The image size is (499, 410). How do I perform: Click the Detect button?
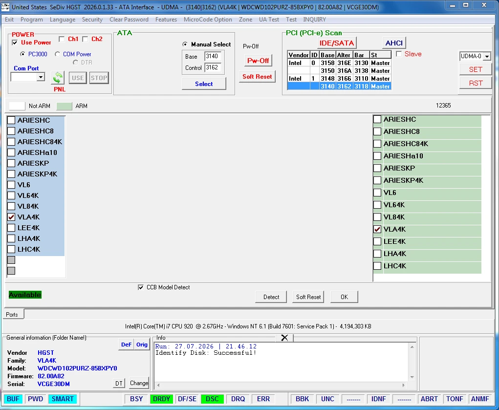click(x=271, y=297)
